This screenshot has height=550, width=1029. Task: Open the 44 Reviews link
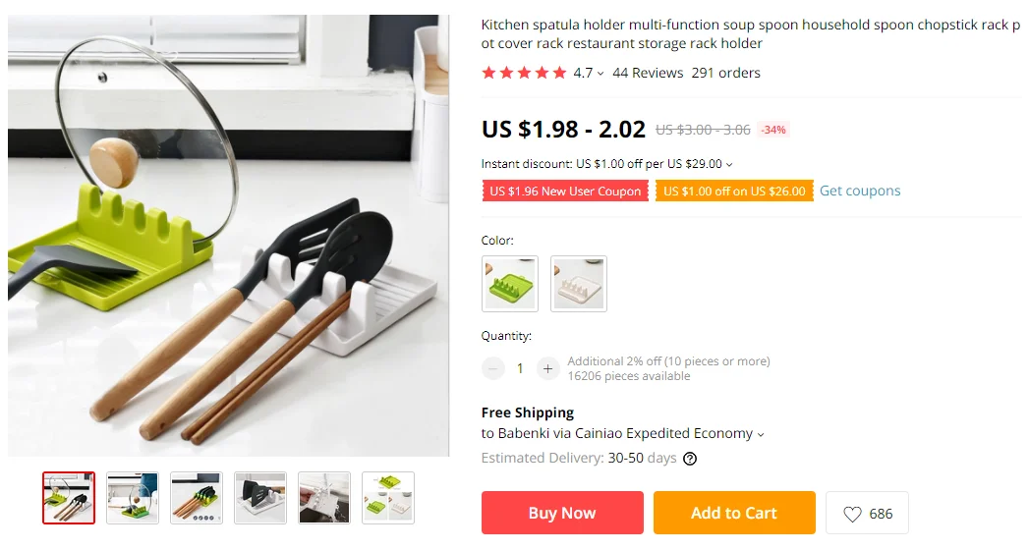click(x=648, y=73)
